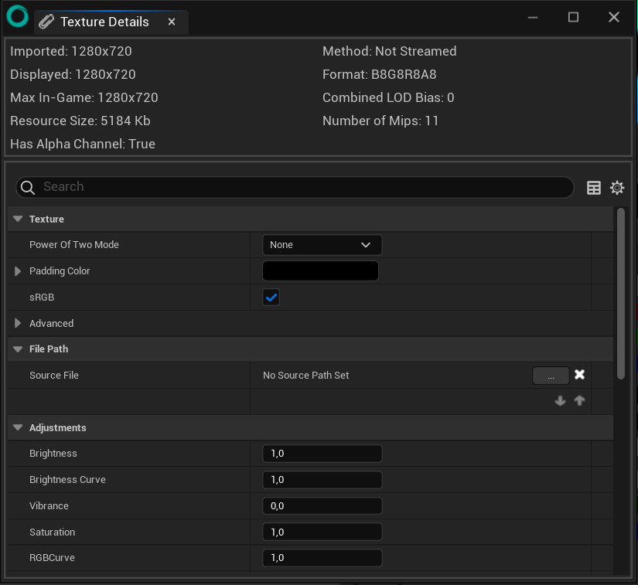The image size is (638, 585).
Task: Click the move down arrow under Source File
Action: tap(561, 401)
